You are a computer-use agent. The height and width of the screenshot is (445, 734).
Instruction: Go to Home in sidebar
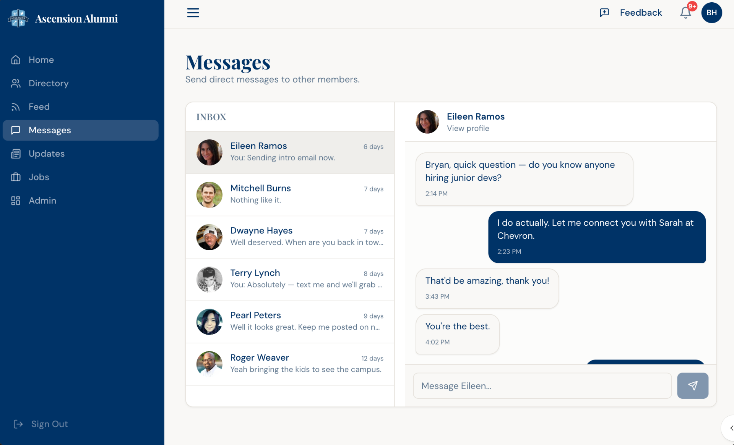coord(41,60)
